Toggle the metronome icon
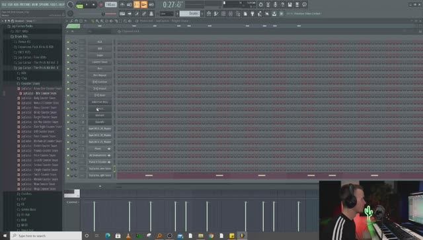Viewport: 423px width, 240px height. (x=122, y=5)
